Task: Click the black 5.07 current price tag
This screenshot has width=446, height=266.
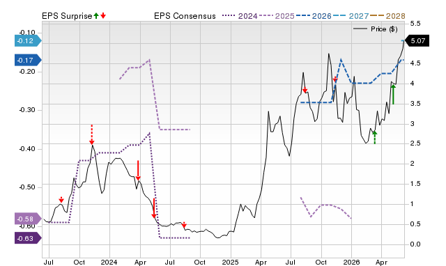Action: click(417, 41)
